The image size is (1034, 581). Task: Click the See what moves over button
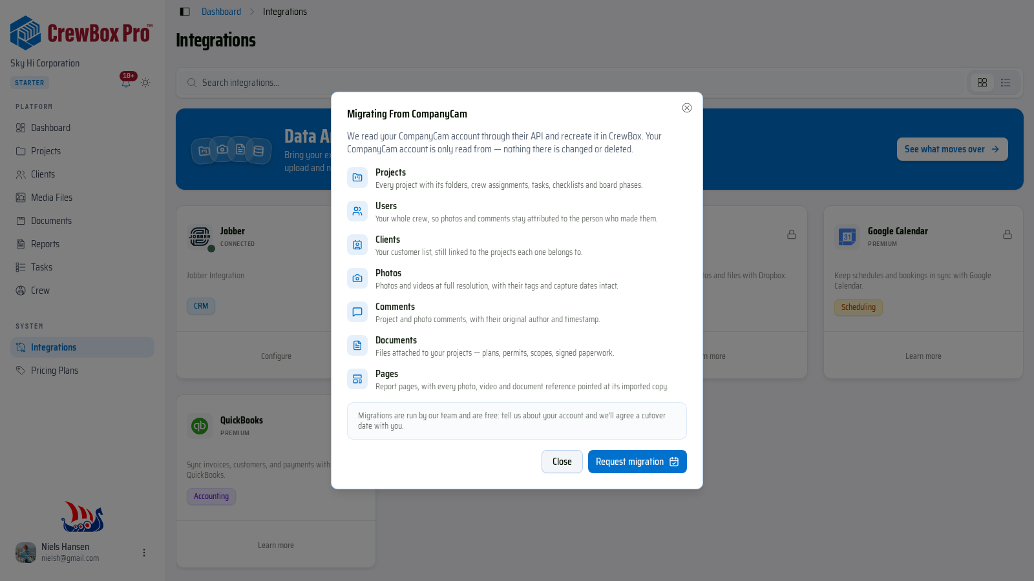click(952, 149)
